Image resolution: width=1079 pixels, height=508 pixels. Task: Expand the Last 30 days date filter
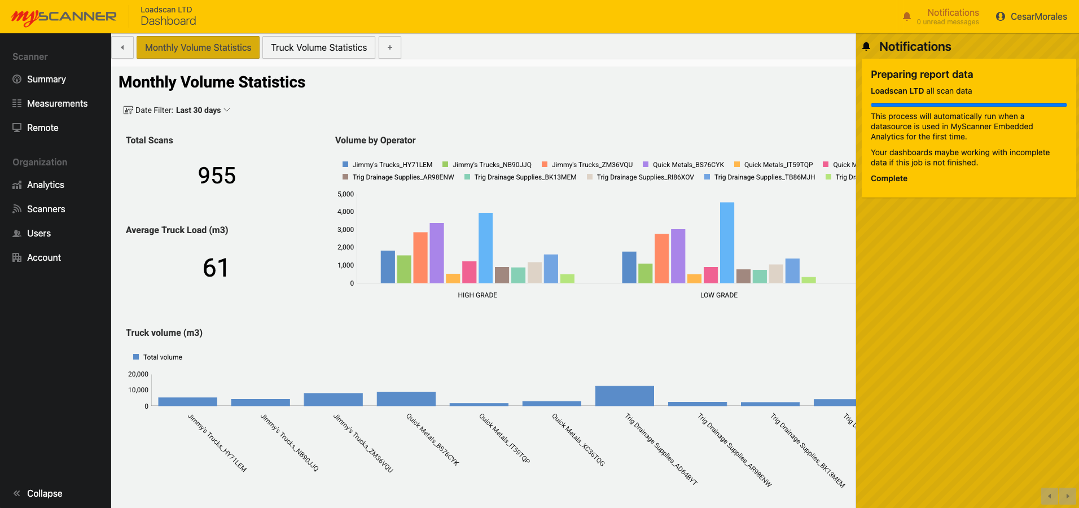[203, 110]
